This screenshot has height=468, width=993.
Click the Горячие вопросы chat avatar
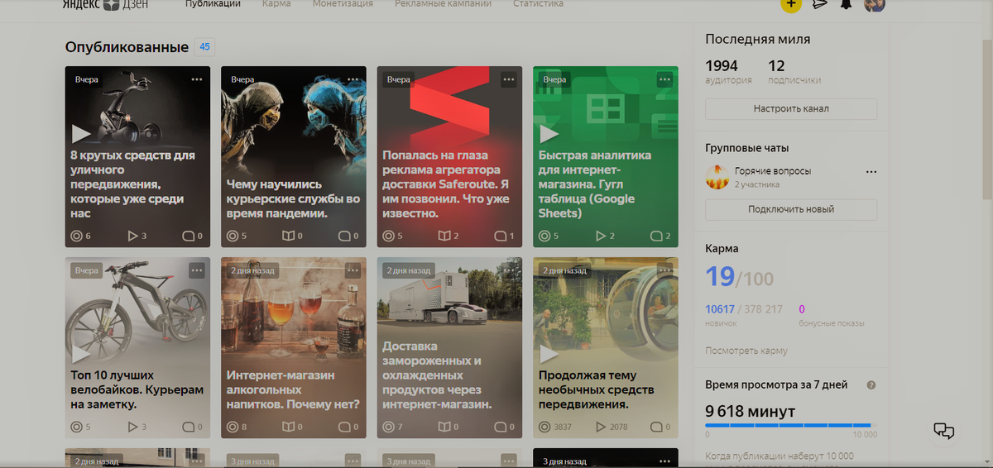click(717, 177)
